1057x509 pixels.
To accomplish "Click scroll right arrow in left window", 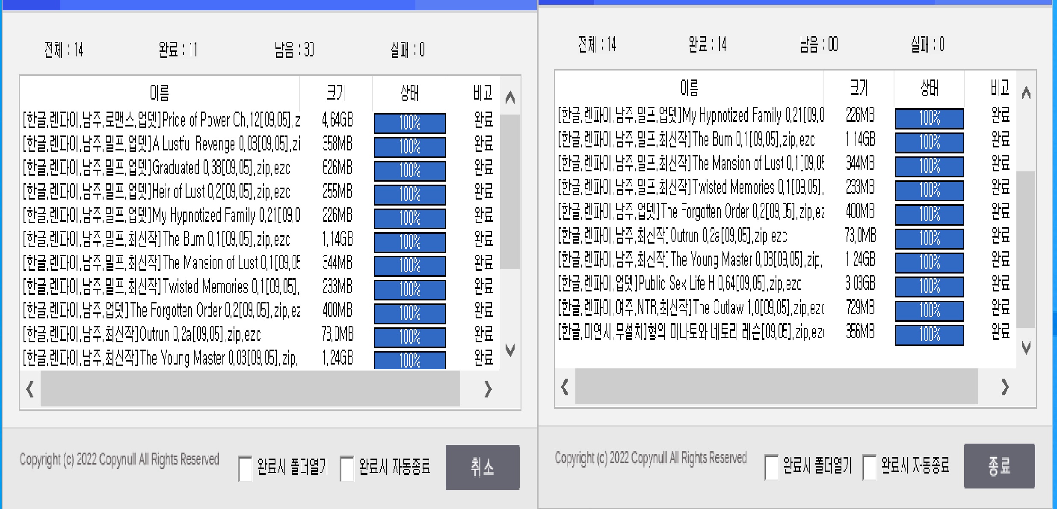I will (488, 389).
